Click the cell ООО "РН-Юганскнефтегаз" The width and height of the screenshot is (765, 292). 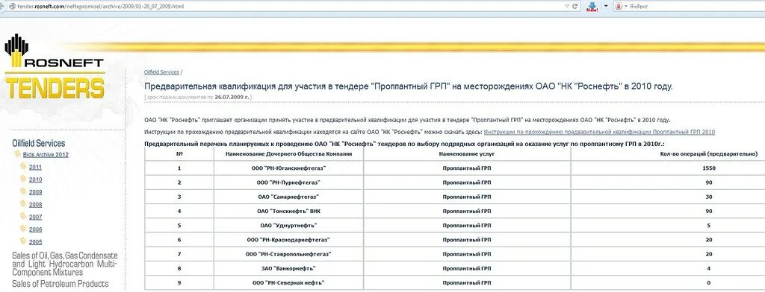click(288, 168)
